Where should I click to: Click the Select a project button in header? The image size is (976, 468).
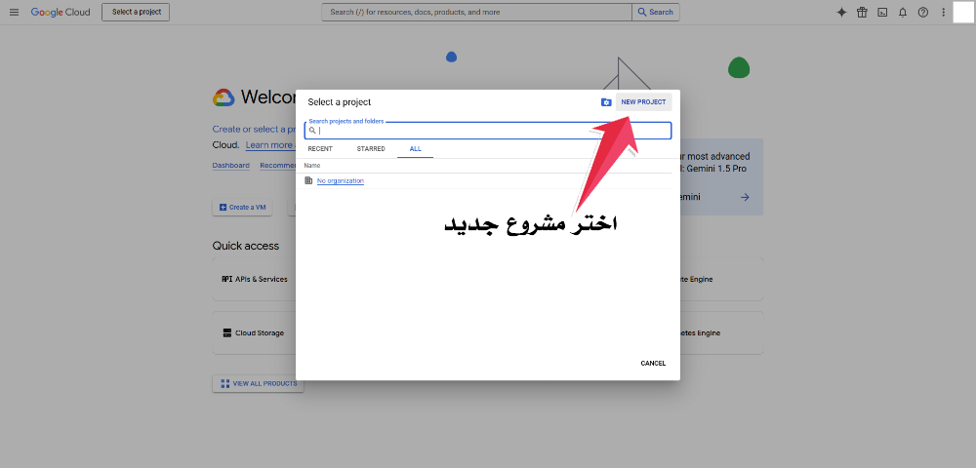pos(136,12)
